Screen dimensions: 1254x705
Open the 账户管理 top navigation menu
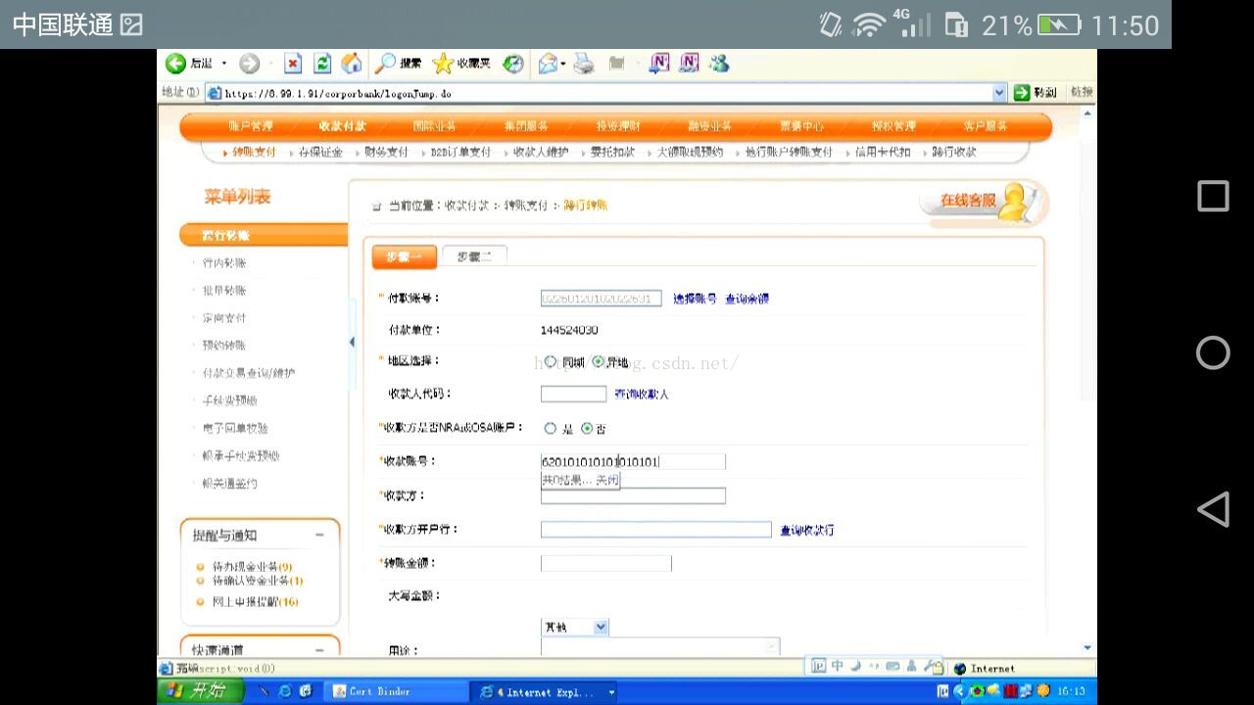[x=251, y=126]
